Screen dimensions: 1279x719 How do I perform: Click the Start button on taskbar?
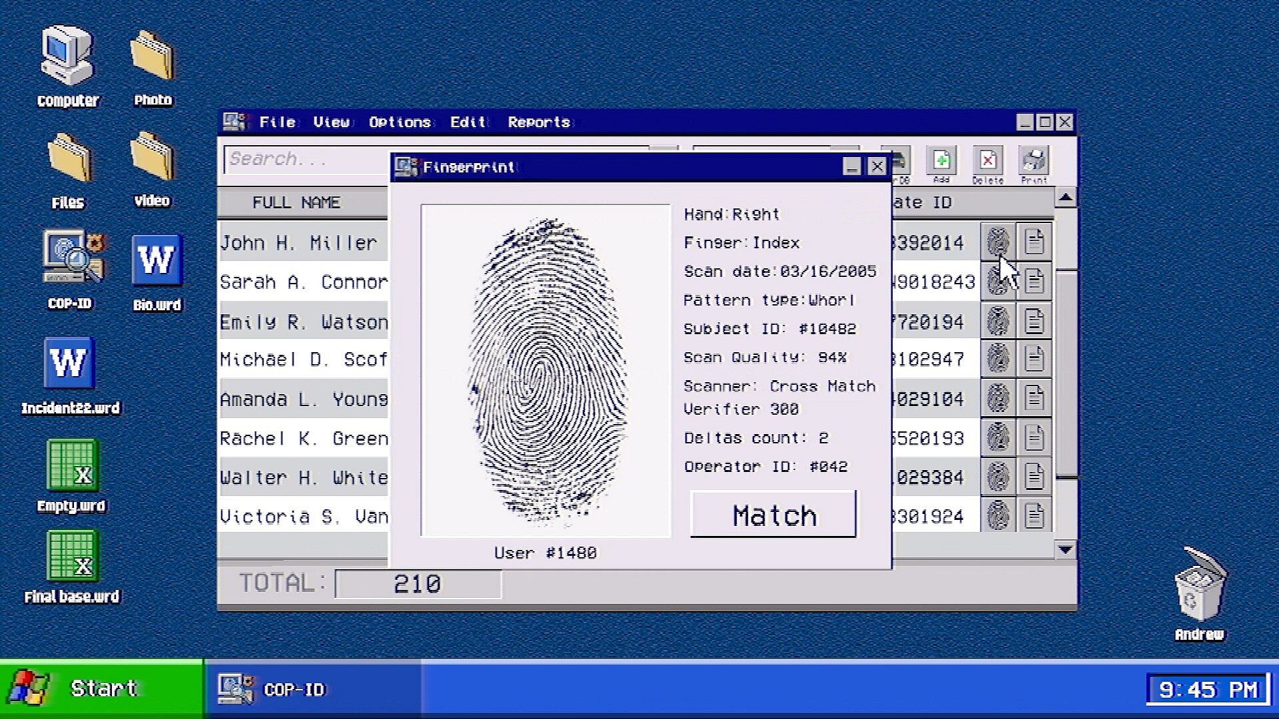pyautogui.click(x=101, y=688)
